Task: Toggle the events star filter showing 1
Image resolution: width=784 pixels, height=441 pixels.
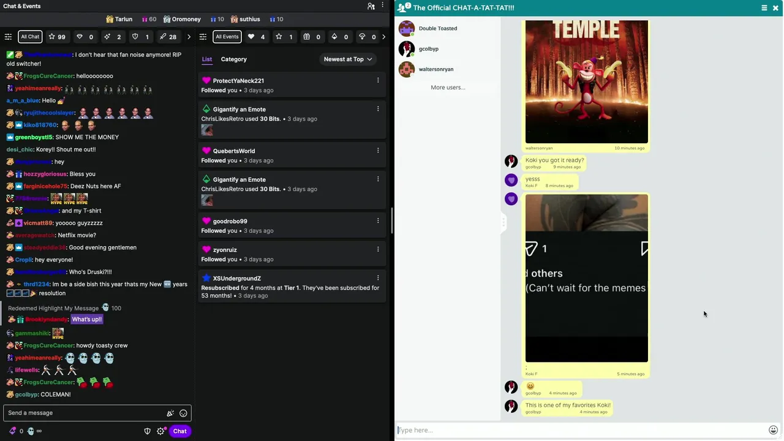Action: click(x=284, y=37)
